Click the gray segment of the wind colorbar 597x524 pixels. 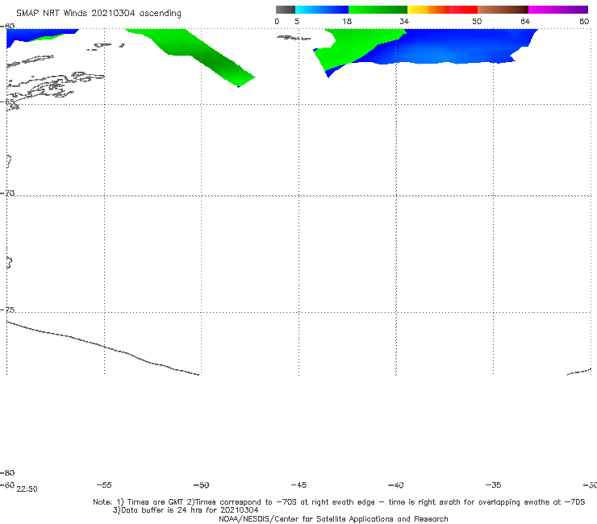pyautogui.click(x=286, y=10)
